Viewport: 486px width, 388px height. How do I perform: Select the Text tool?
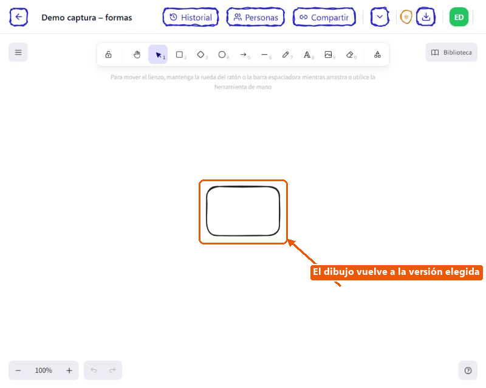click(x=307, y=55)
